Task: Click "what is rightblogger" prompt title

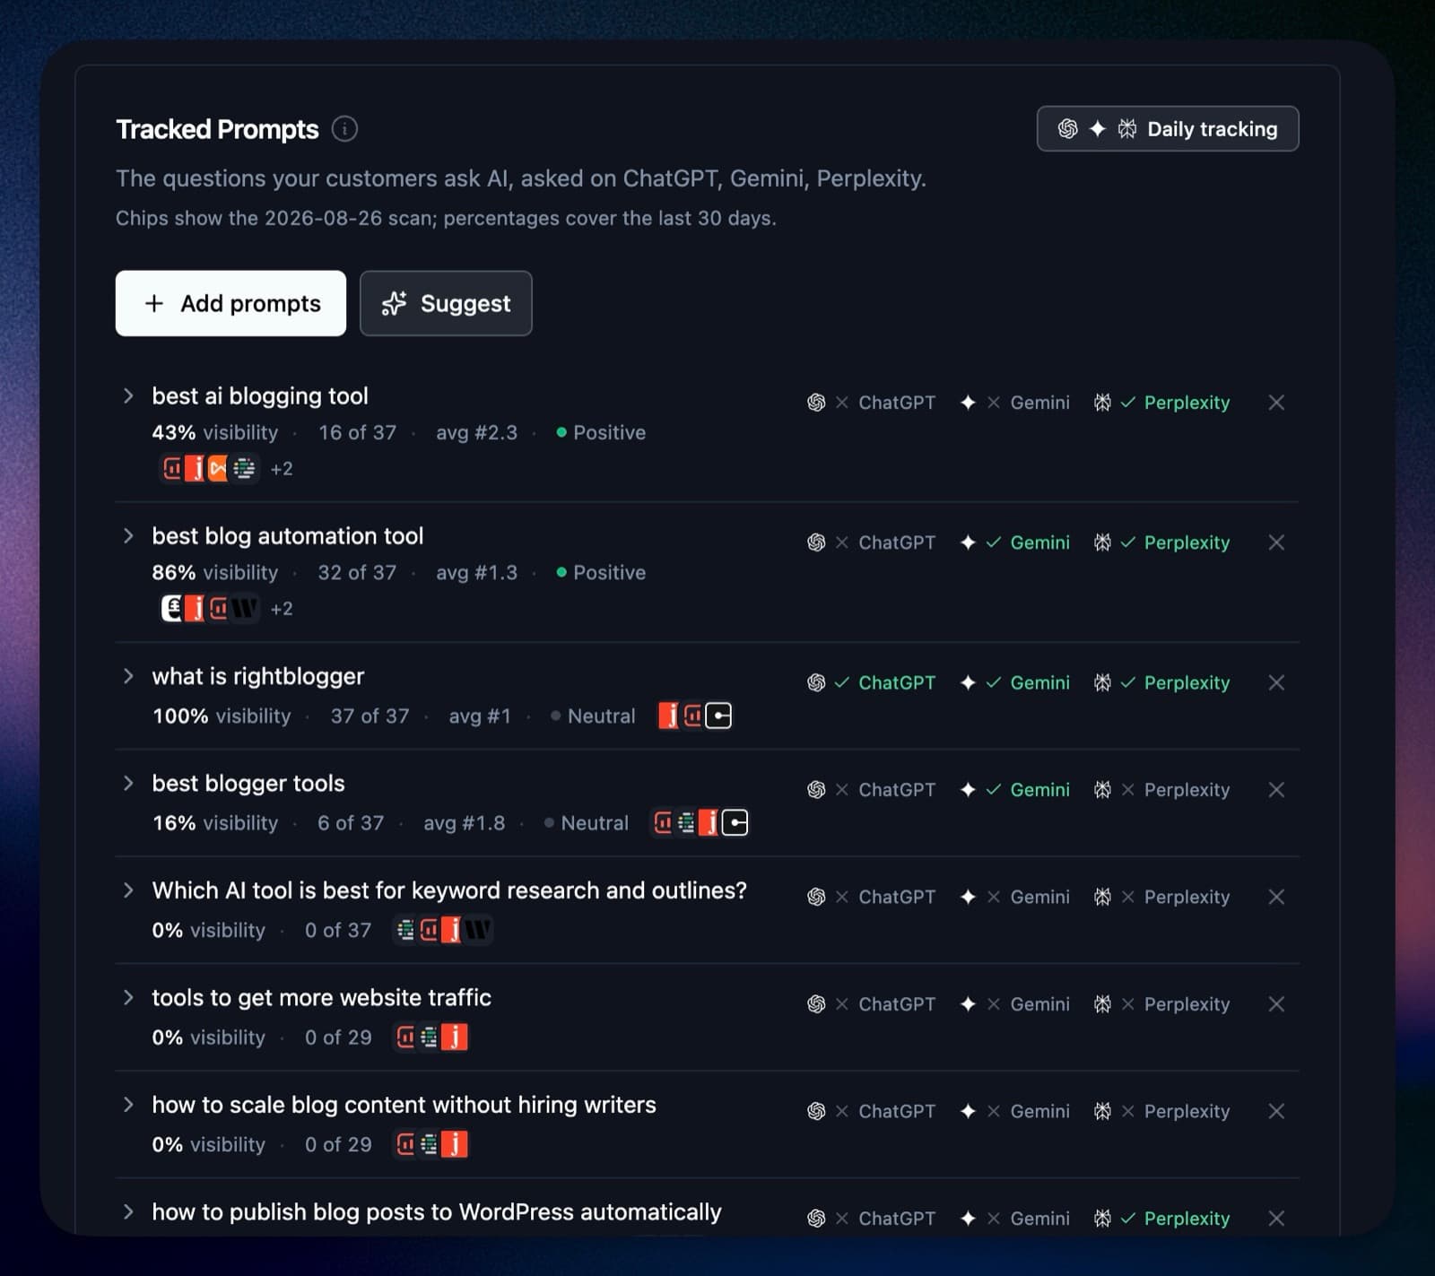Action: coord(258,675)
